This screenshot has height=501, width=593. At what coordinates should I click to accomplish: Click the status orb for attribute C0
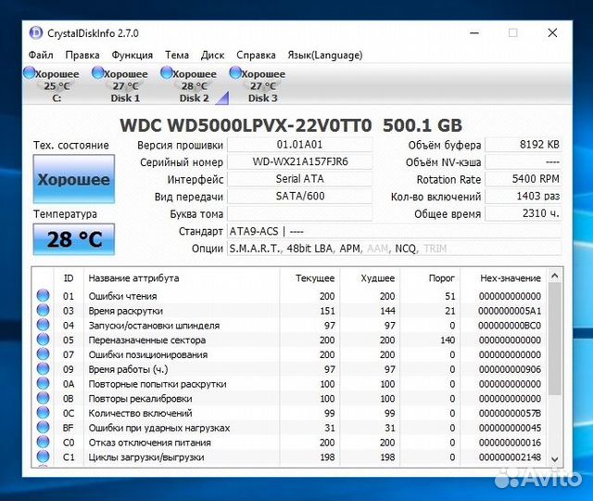click(44, 442)
